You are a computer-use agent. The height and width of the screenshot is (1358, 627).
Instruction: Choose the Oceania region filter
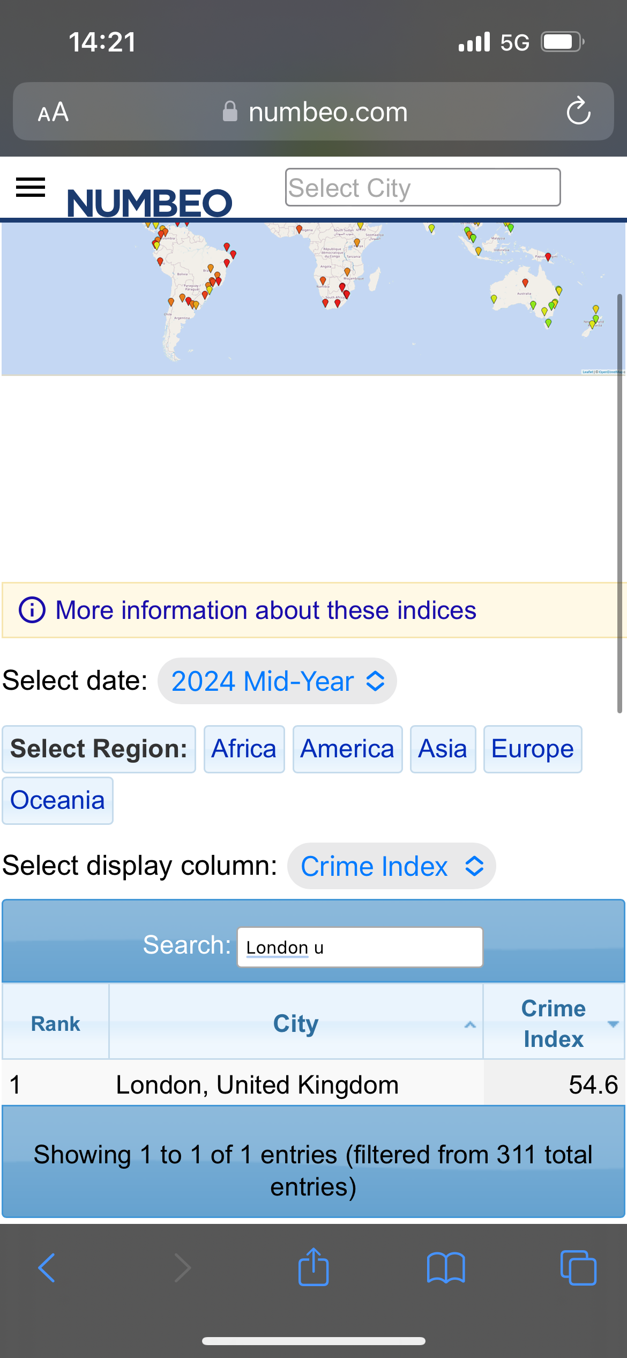57,800
